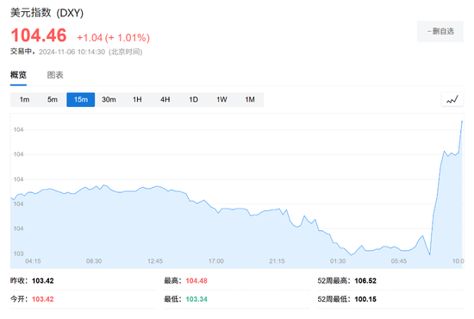The image size is (474, 319).
Task: Select the 概览 tab
Action: pos(18,75)
